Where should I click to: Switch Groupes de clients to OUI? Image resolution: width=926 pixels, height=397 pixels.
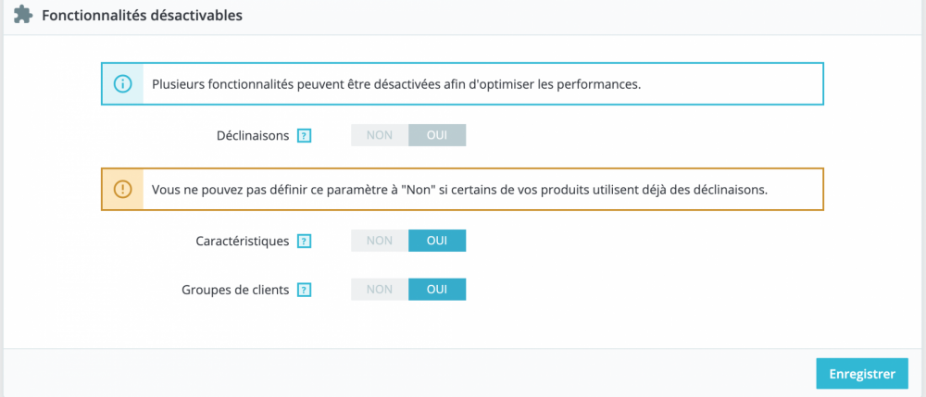click(x=437, y=289)
